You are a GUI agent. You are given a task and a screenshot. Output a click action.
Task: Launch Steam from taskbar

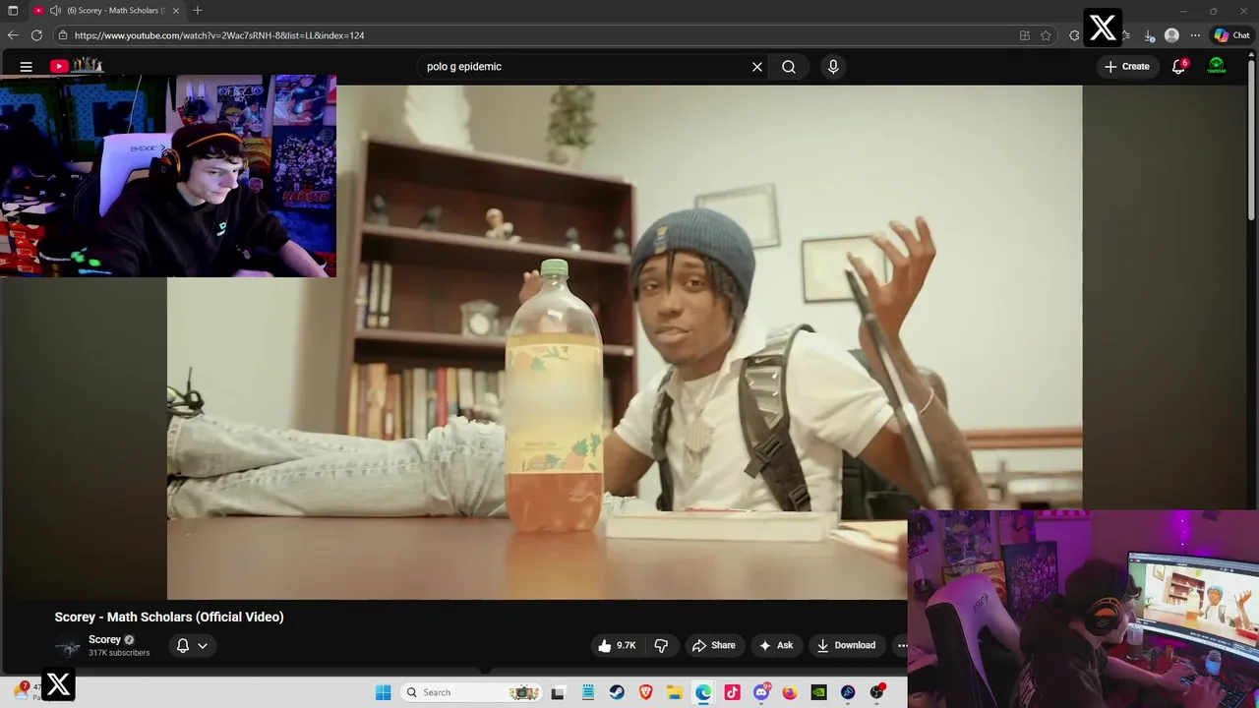click(x=617, y=692)
